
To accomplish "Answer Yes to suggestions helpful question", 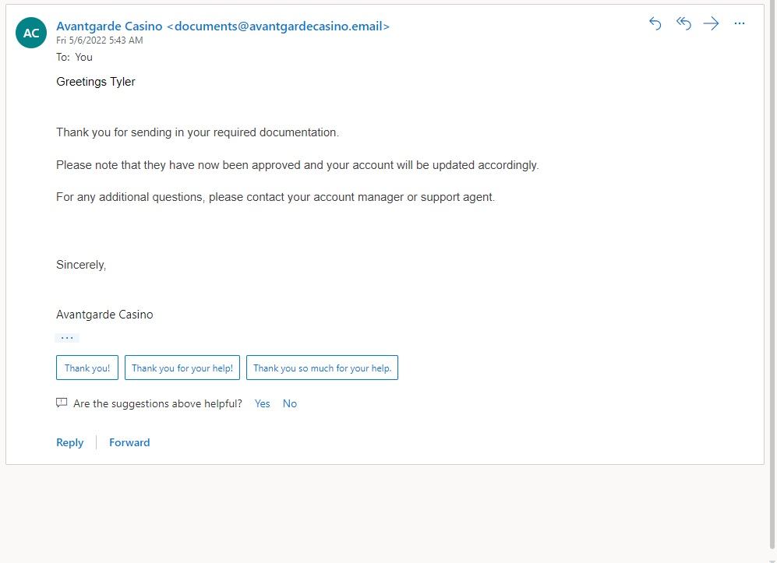I will pos(262,403).
